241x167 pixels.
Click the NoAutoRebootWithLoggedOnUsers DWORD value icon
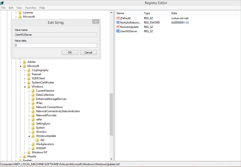click(118, 22)
